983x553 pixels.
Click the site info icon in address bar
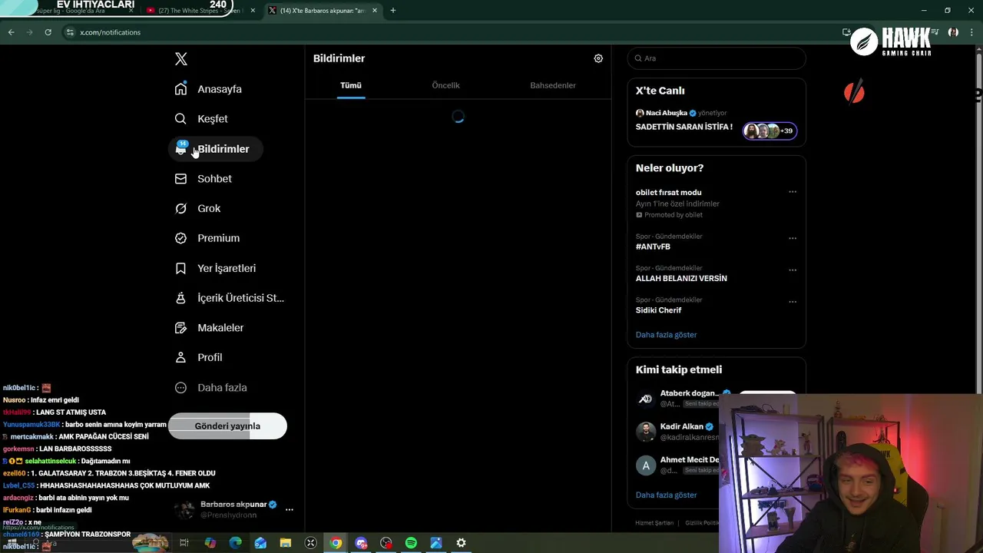coord(70,32)
